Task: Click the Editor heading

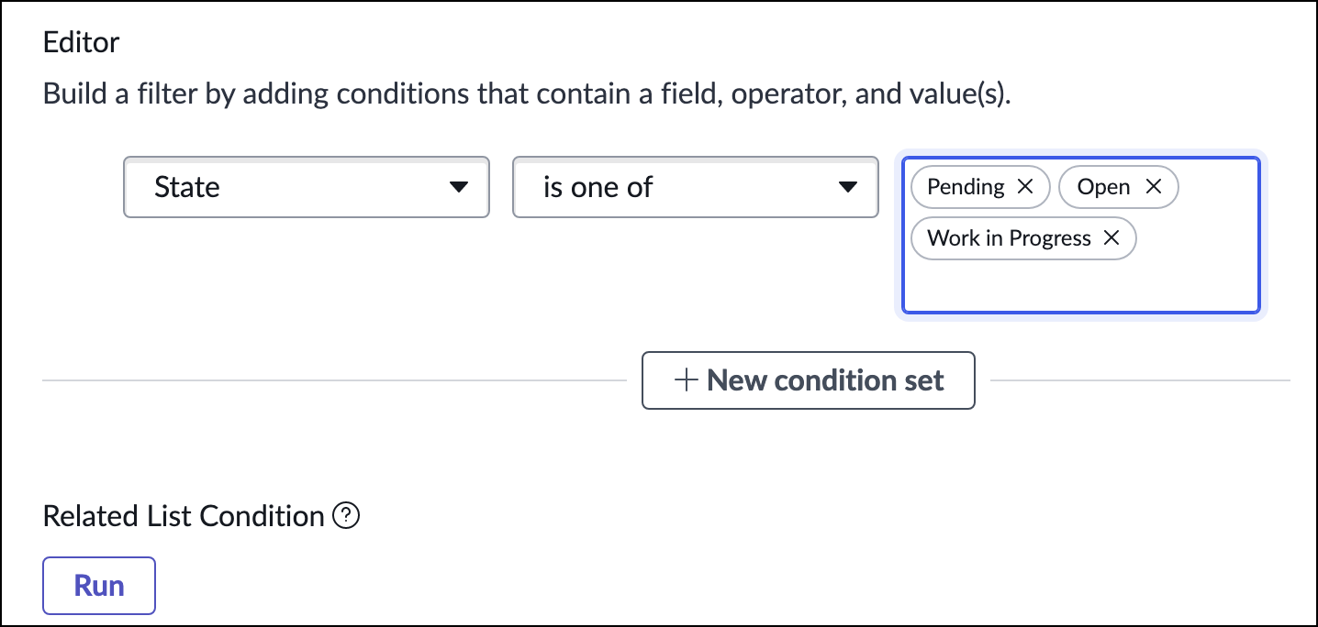Action: coord(82,42)
